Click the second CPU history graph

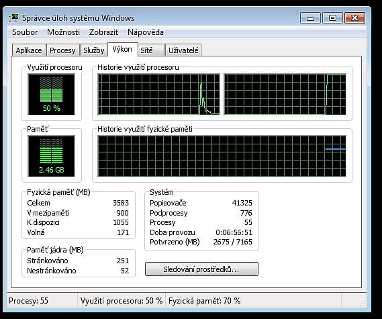(285, 94)
